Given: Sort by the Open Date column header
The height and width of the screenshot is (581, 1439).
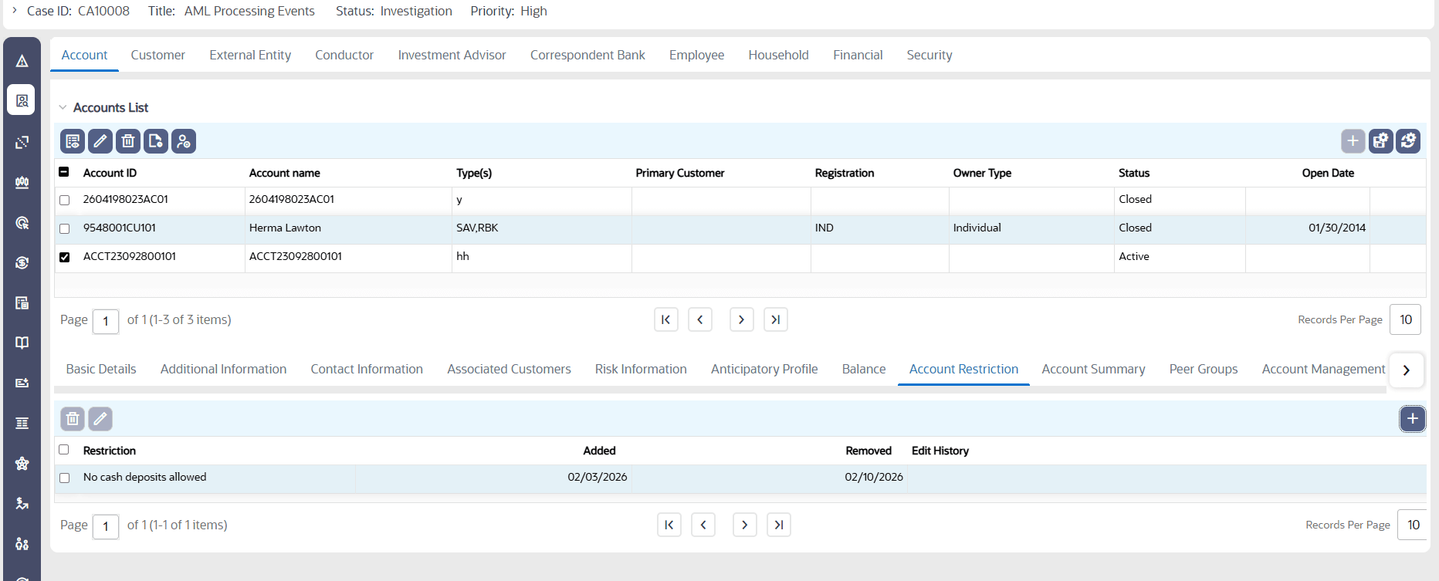Looking at the screenshot, I should pos(1328,173).
